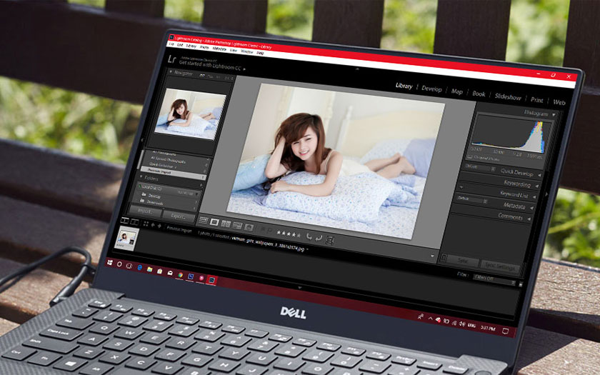Select the filmstrip photo thumbnail
This screenshot has height=375, width=600.
(126, 239)
